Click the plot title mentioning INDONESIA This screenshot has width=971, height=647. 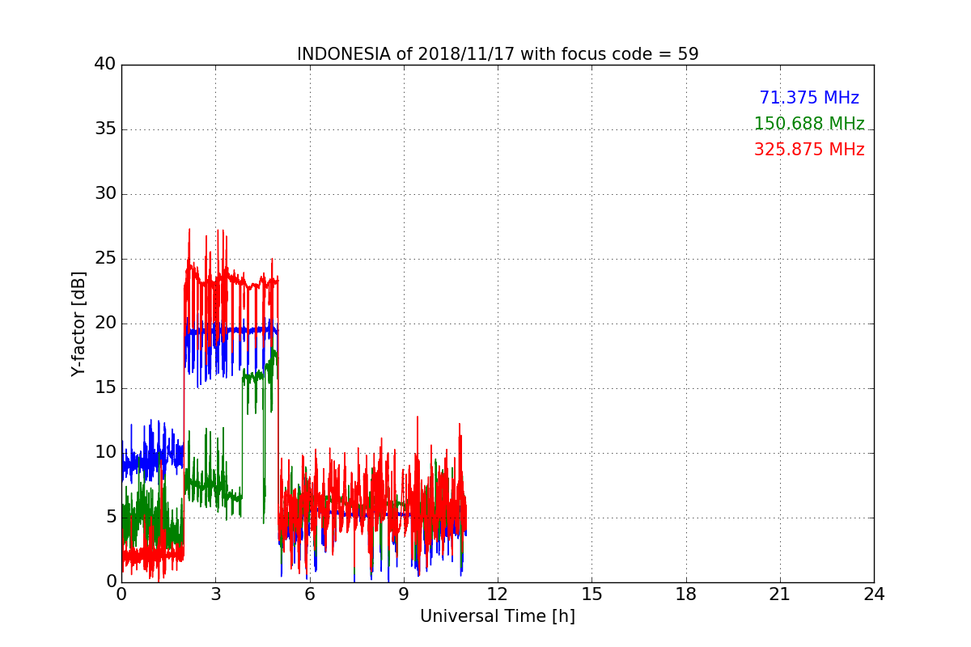tap(498, 54)
